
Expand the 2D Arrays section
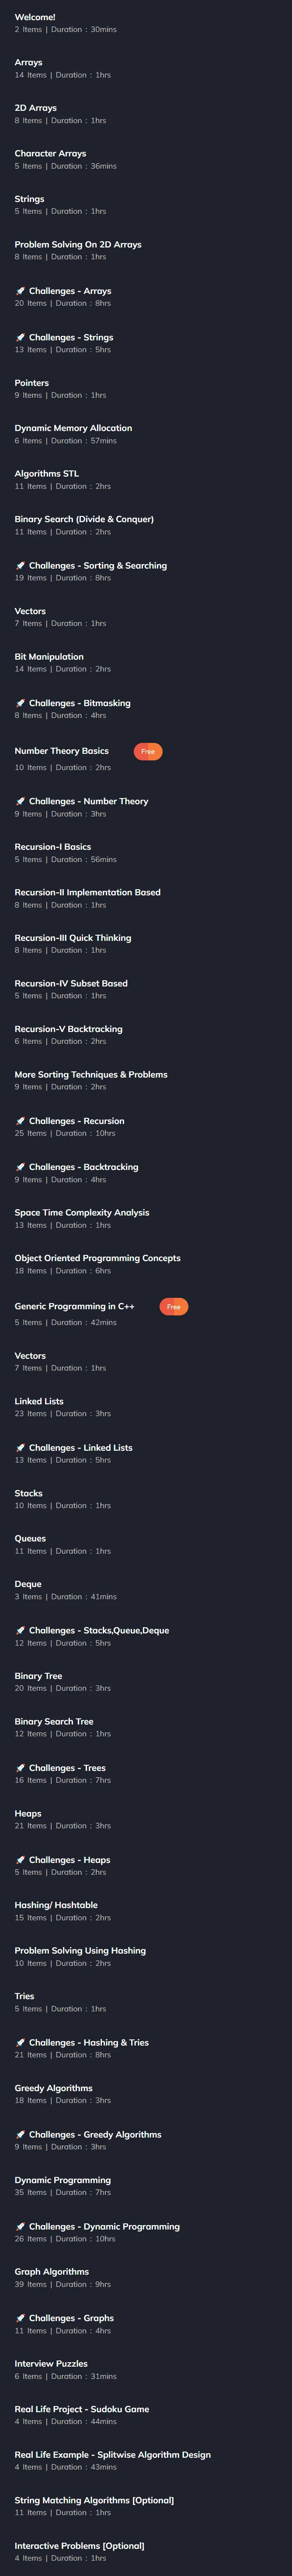point(146,114)
